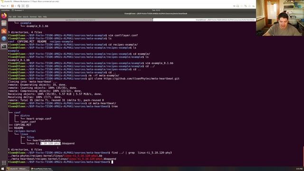Click Send Ctrl+Alt+Del icon in VMware toolbar

(x=19, y=6)
